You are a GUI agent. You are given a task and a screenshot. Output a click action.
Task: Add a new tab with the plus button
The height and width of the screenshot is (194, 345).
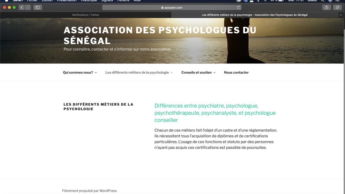(341, 15)
